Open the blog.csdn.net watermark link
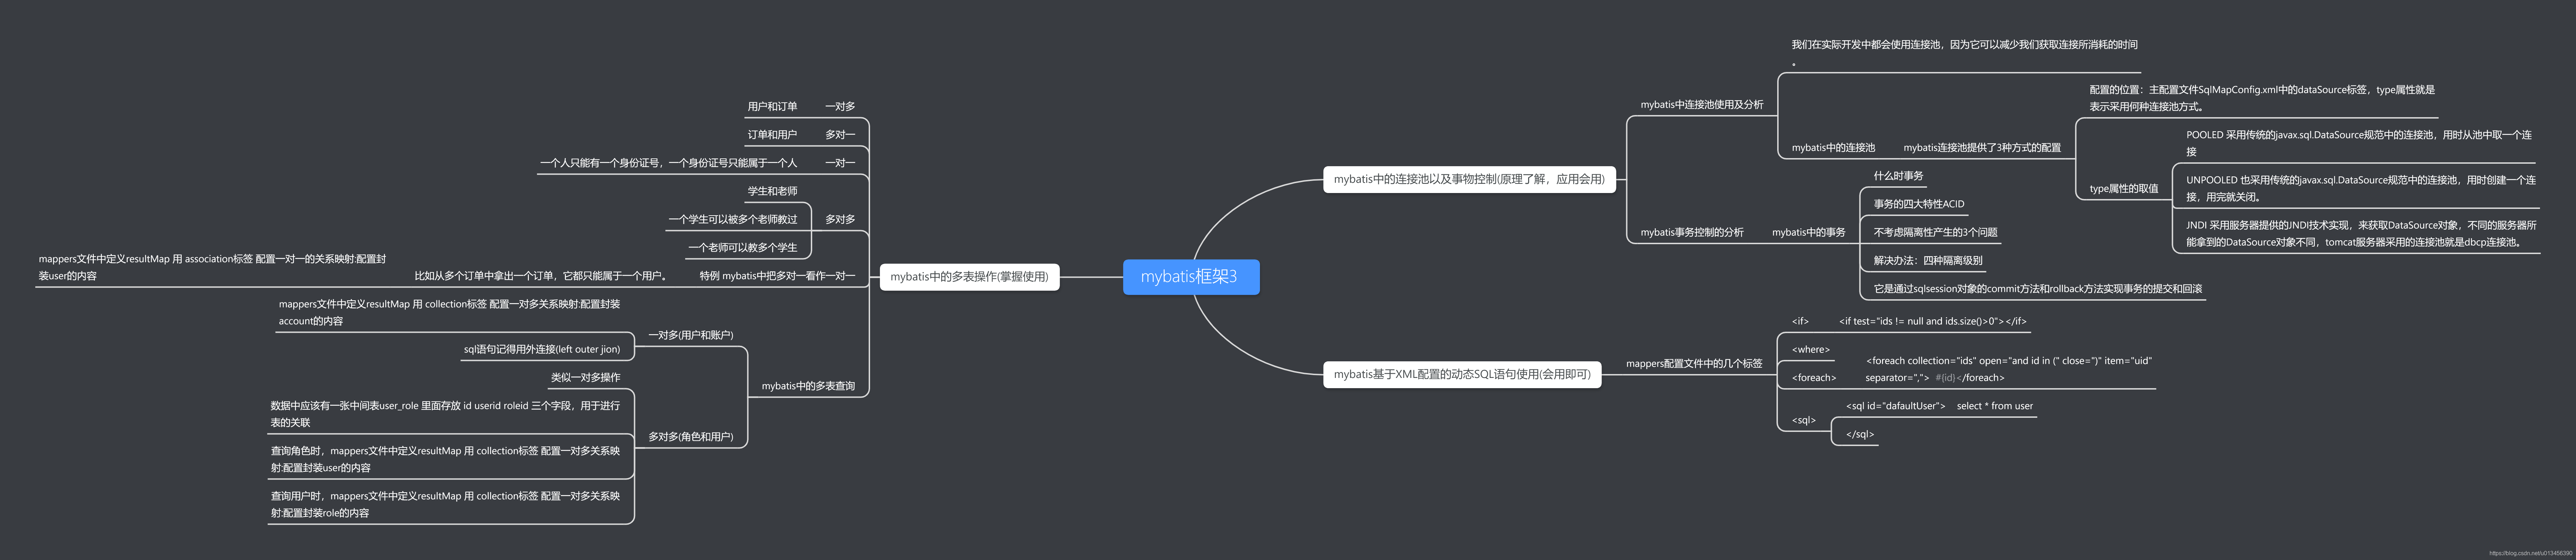This screenshot has height=560, width=2576. [2530, 553]
